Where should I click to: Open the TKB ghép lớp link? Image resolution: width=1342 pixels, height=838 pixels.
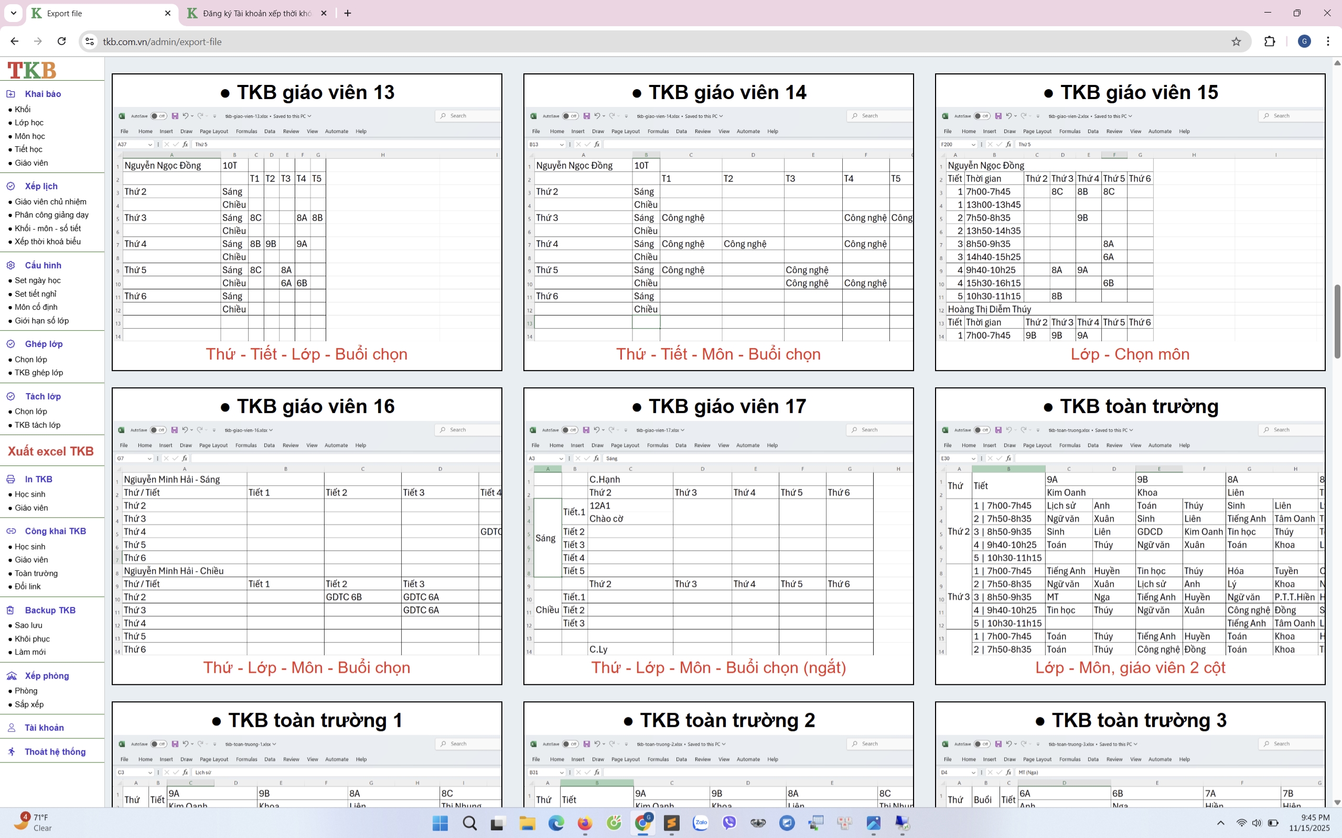[39, 373]
